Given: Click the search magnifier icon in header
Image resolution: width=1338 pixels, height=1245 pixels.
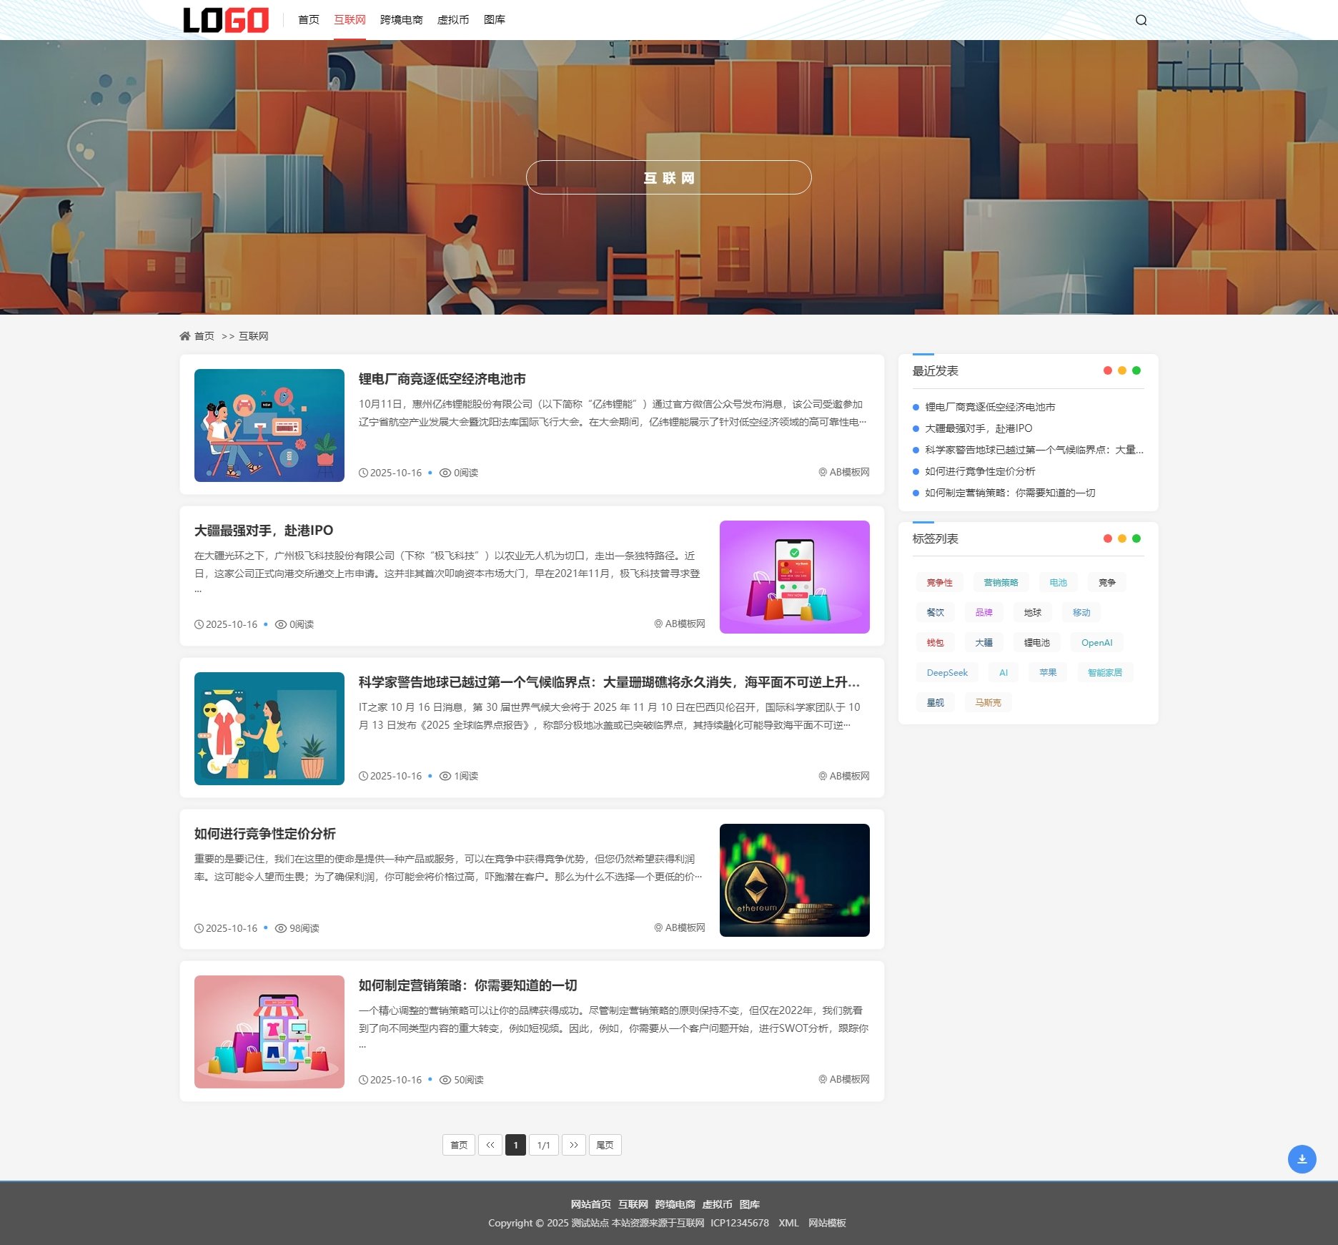Looking at the screenshot, I should [1141, 20].
